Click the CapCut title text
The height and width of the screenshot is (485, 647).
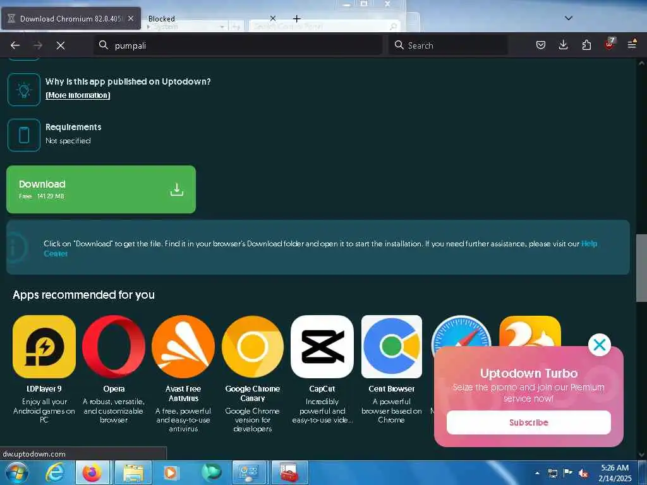pyautogui.click(x=322, y=388)
